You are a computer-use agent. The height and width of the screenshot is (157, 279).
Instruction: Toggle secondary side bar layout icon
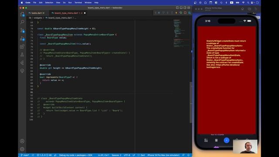pos(185,8)
